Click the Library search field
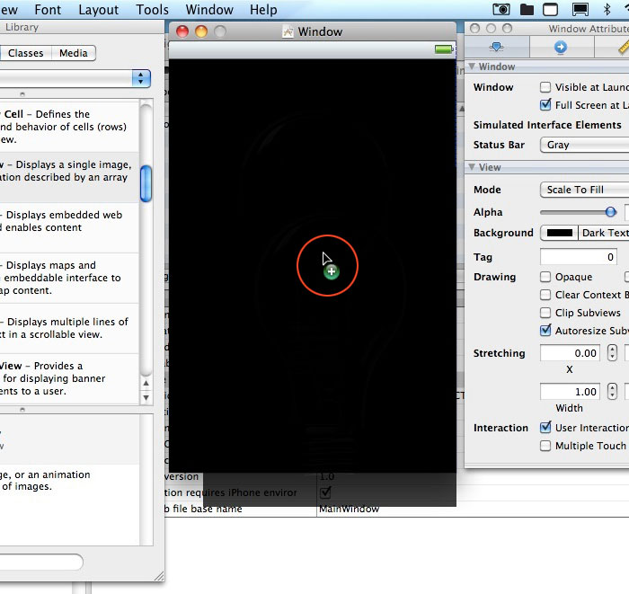This screenshot has width=629, height=594. 41,562
